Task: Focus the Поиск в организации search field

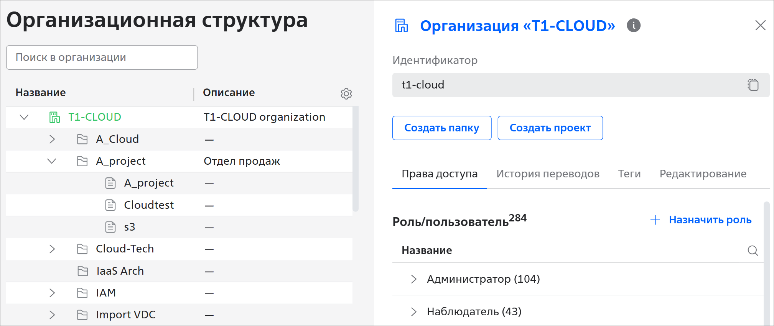Action: point(102,57)
